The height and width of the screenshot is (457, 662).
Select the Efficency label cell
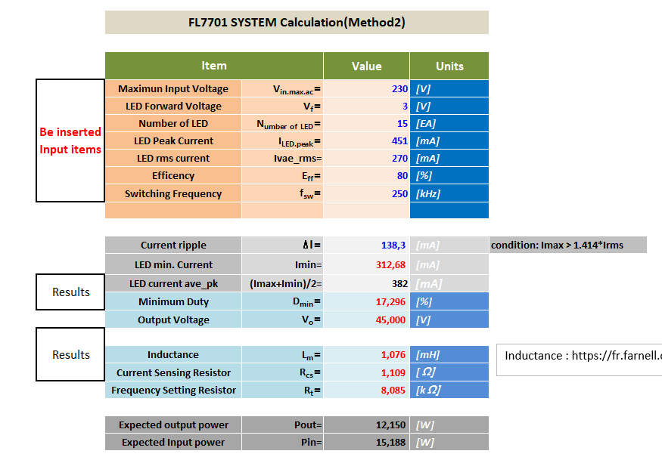[x=173, y=175]
